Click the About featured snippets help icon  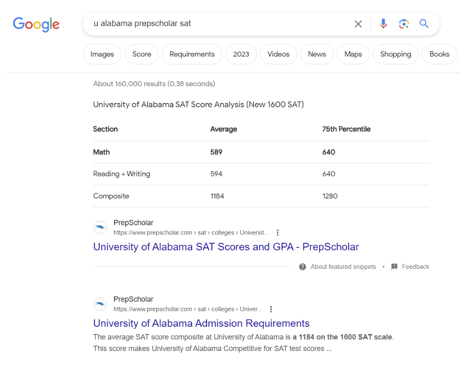[x=303, y=267]
